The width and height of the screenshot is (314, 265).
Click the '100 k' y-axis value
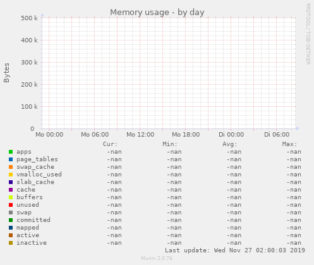29,107
